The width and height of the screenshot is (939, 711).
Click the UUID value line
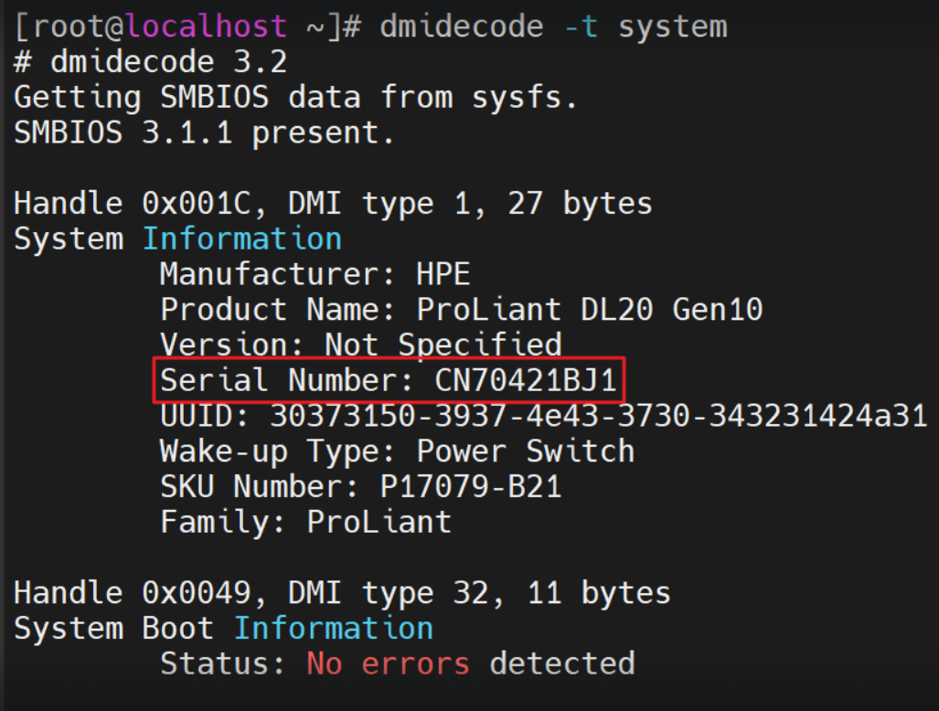click(x=544, y=416)
